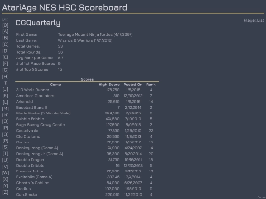
Task: Filter players by letter [Y]
Action: click(5, 186)
